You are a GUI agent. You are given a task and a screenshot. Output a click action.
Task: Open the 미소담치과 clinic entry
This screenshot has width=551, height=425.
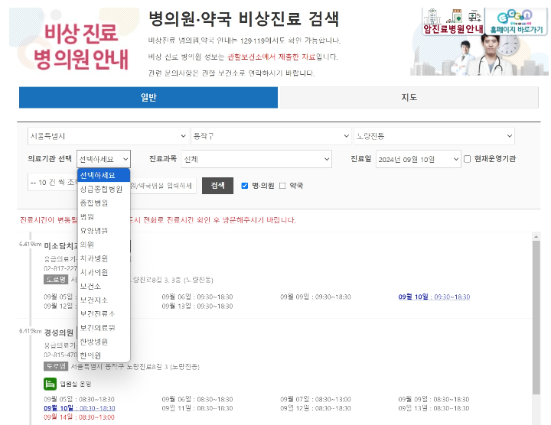pyautogui.click(x=60, y=245)
